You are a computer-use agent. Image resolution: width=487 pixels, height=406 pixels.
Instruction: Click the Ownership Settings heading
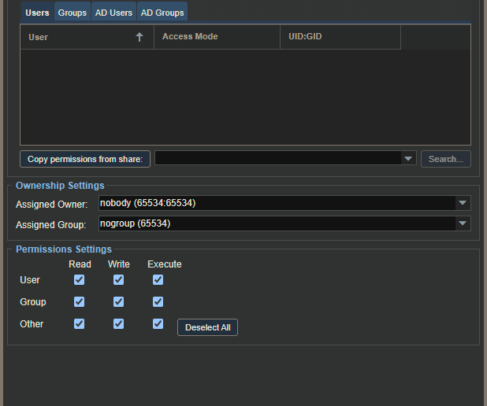tap(60, 186)
